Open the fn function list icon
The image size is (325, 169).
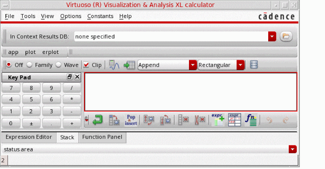pos(251,120)
